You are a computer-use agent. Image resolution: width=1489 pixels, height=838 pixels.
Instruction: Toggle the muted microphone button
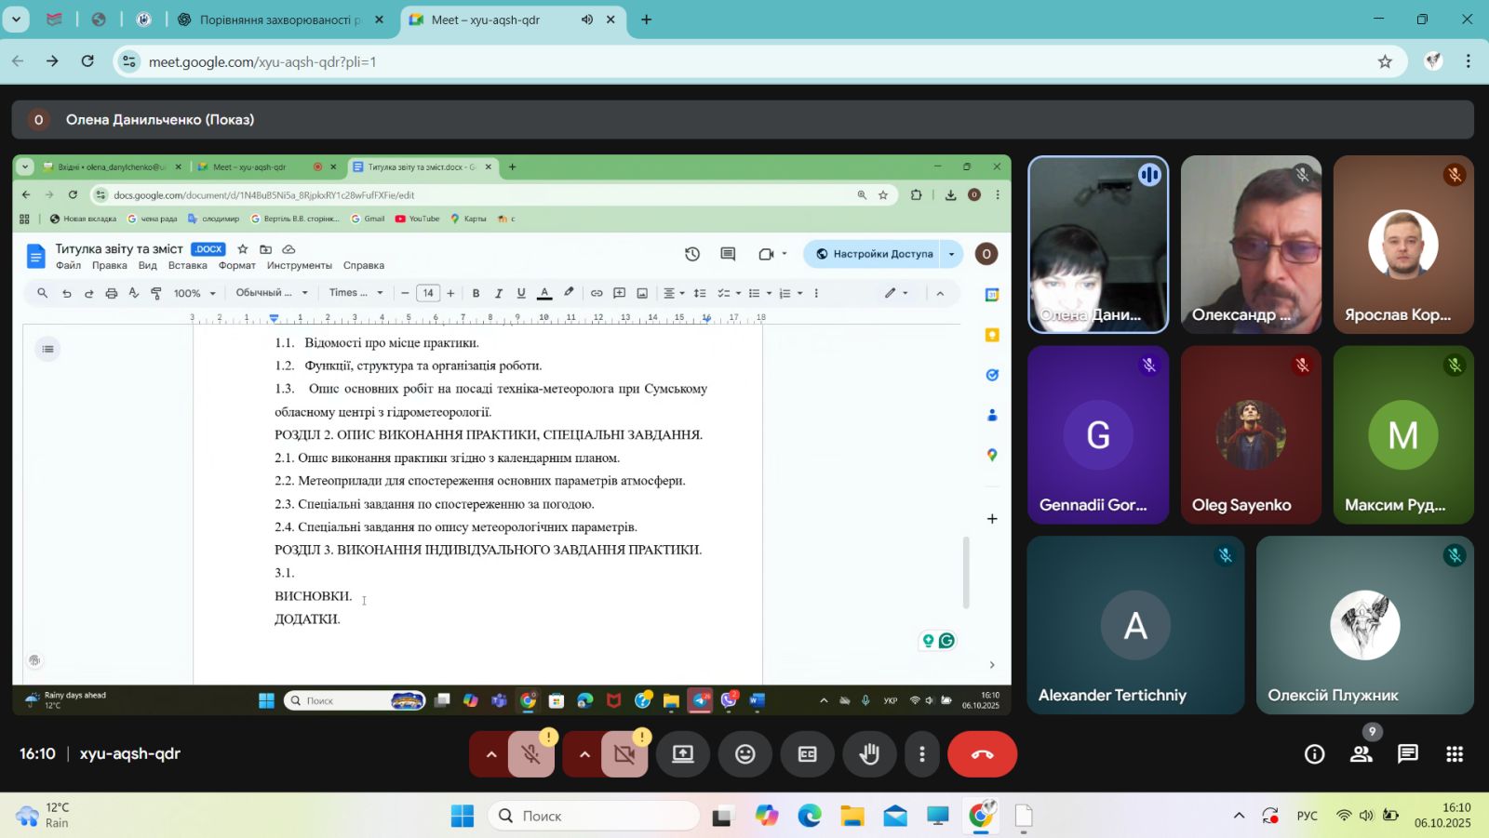(531, 754)
